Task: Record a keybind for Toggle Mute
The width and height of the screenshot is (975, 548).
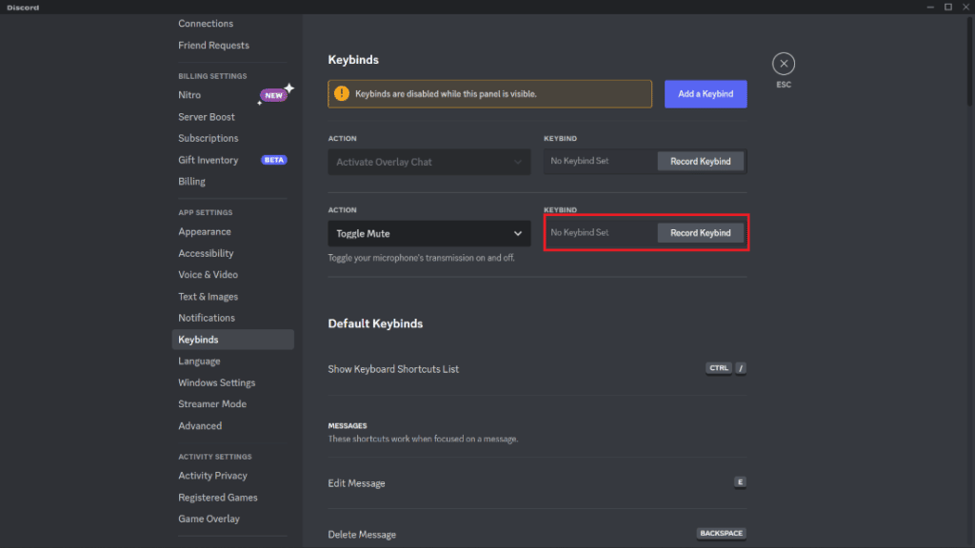Action: tap(701, 232)
